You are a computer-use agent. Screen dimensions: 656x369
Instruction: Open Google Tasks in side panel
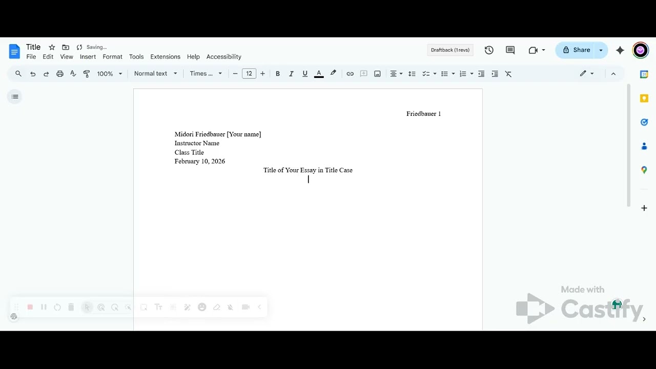(x=644, y=122)
